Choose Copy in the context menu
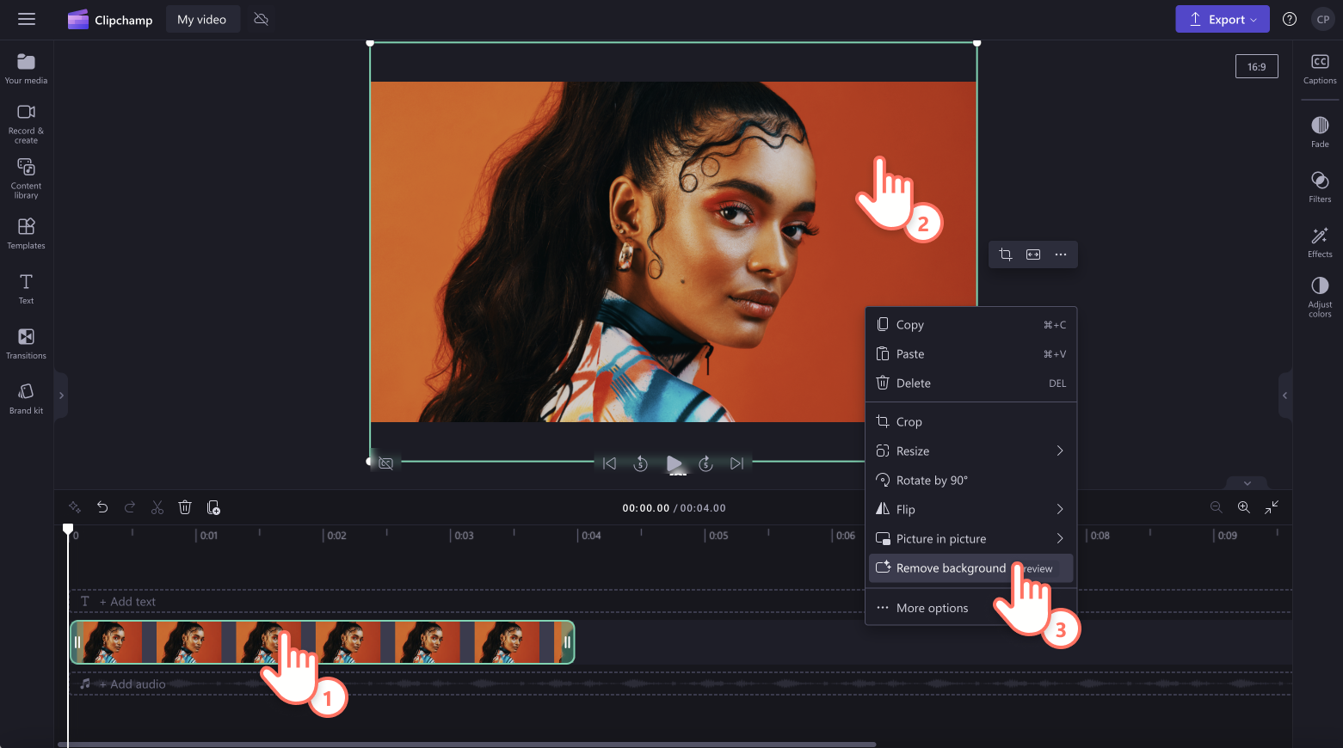The width and height of the screenshot is (1343, 748). (x=970, y=325)
